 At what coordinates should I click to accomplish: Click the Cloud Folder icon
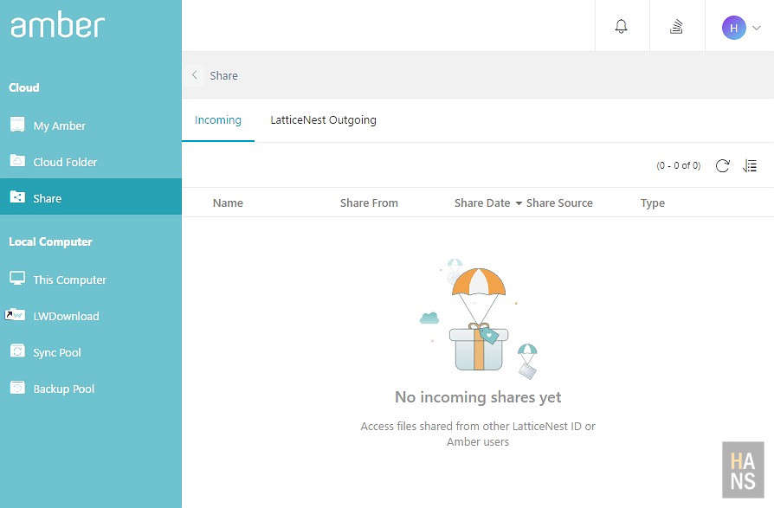pyautogui.click(x=17, y=161)
